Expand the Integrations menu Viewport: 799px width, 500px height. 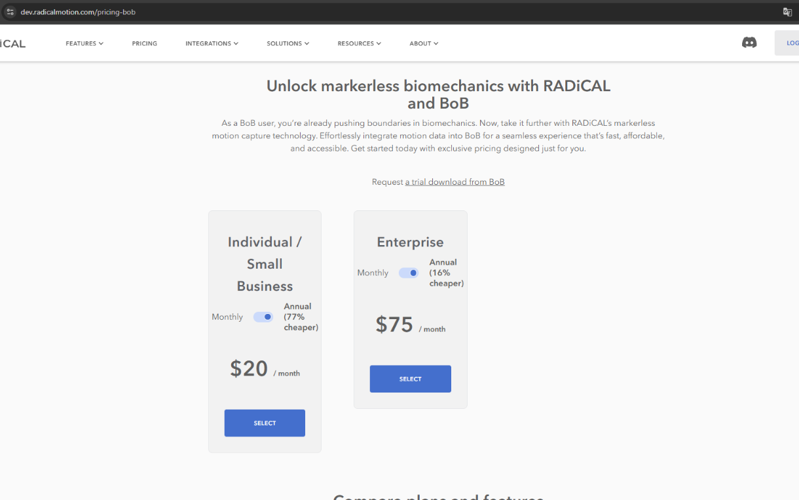click(x=212, y=43)
